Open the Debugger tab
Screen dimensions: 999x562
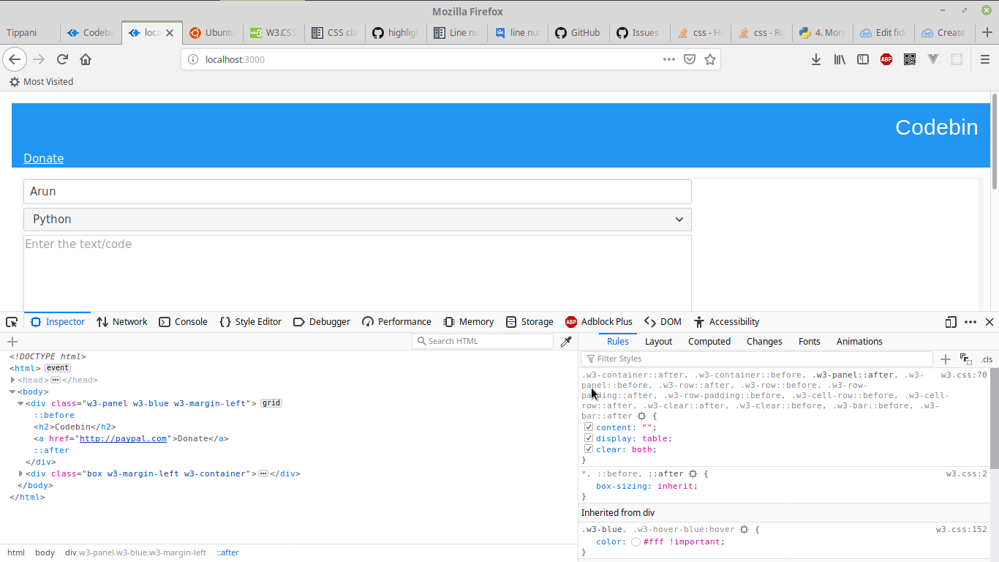point(321,322)
